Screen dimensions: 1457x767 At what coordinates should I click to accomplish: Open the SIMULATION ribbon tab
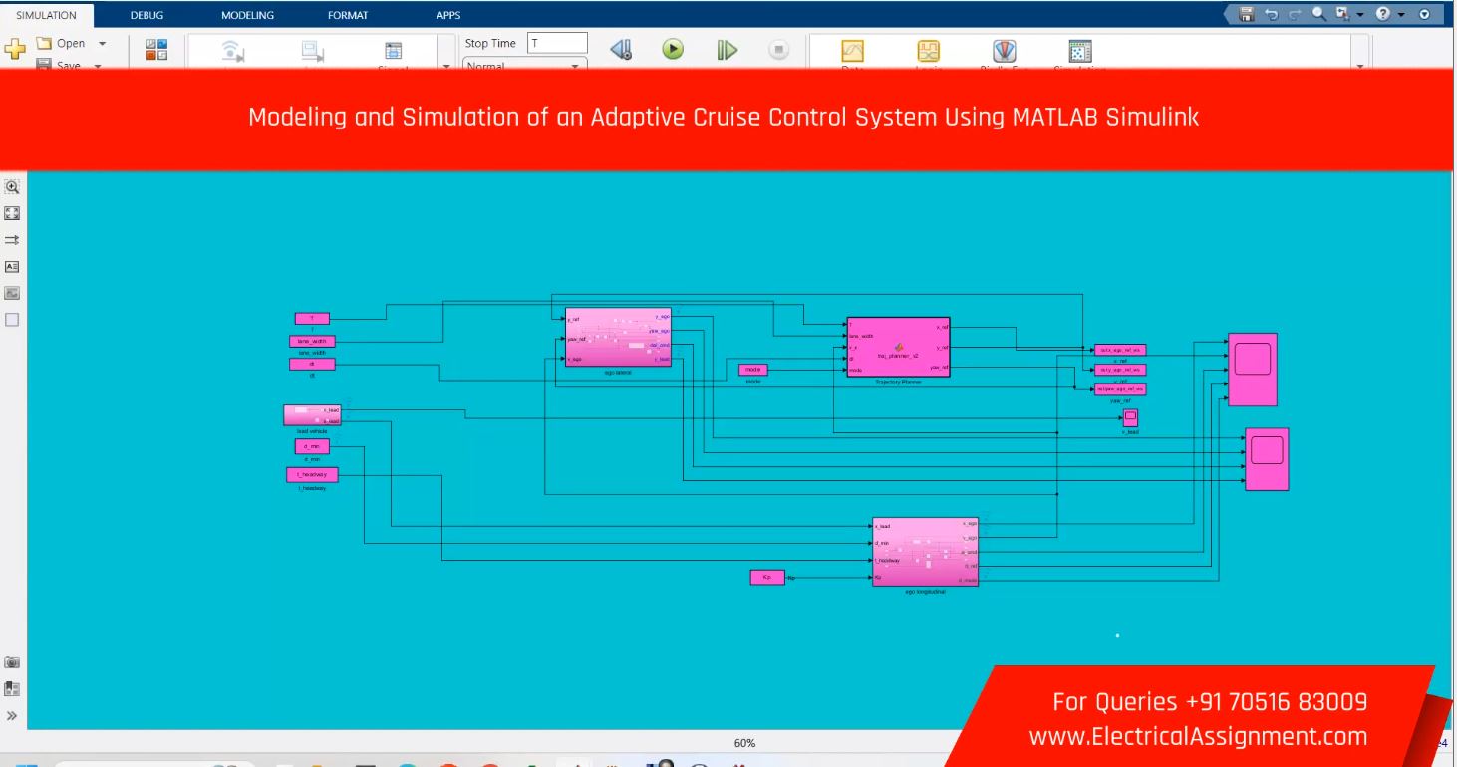click(47, 15)
